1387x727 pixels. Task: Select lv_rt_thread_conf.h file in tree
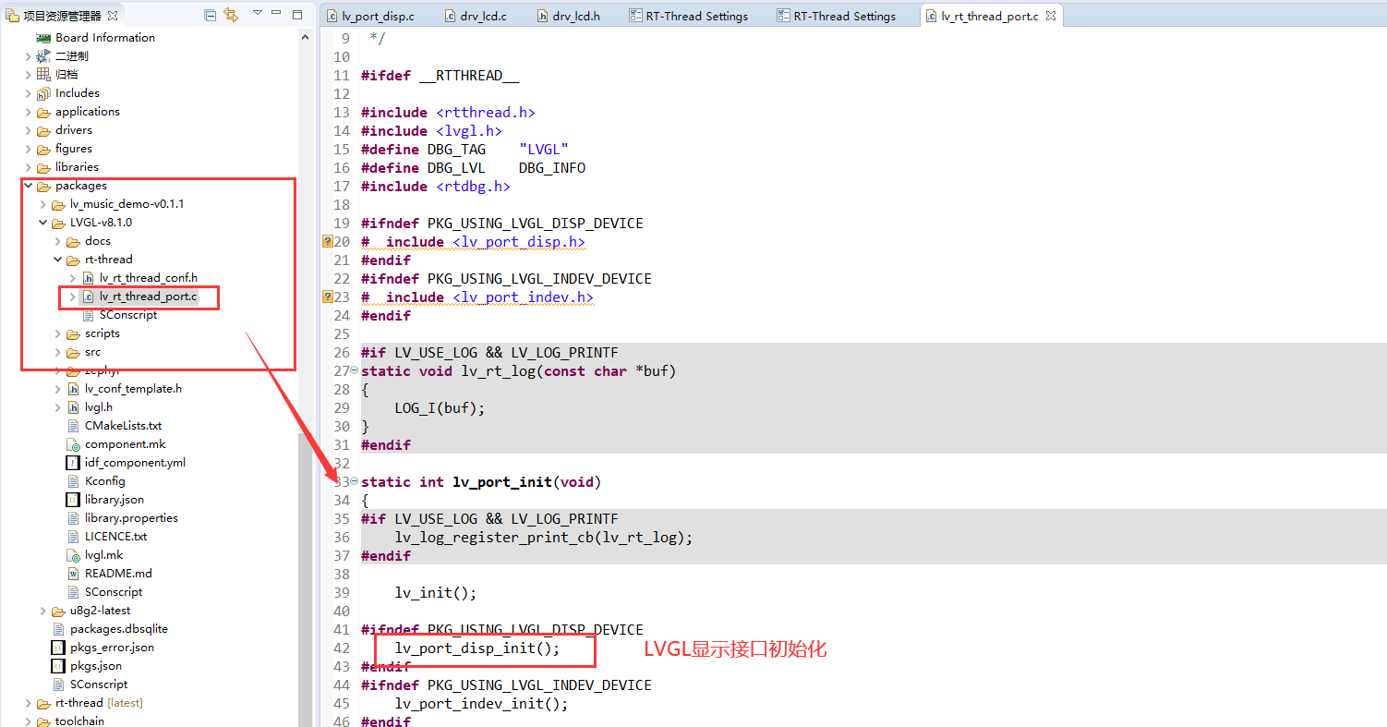coord(148,278)
